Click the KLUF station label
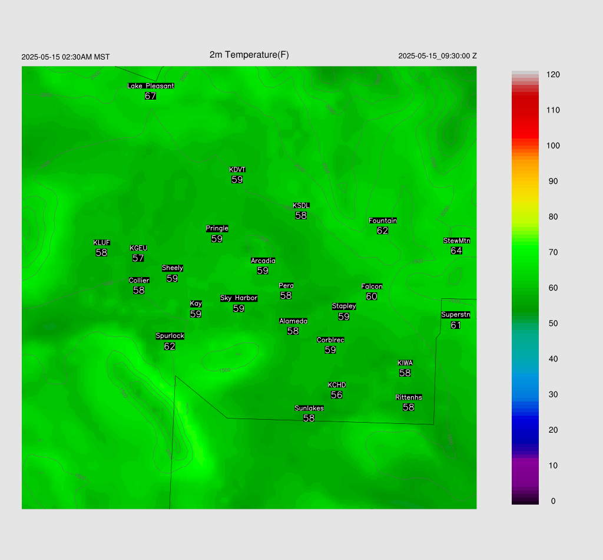Image resolution: width=603 pixels, height=560 pixels. click(x=101, y=242)
